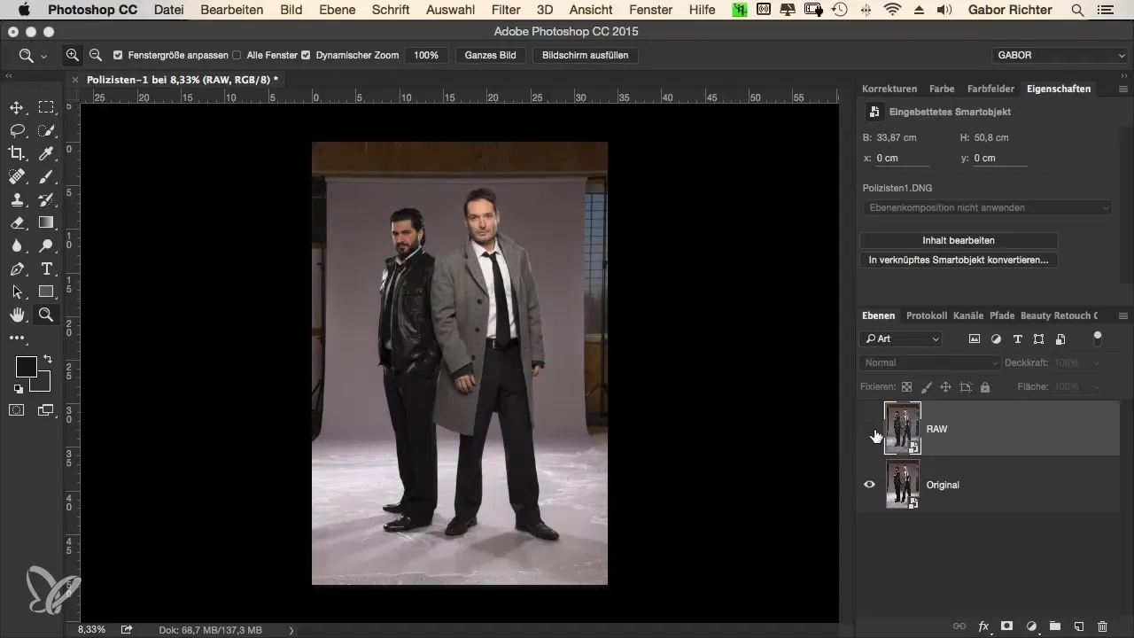Click the delete layer trash icon
The width and height of the screenshot is (1134, 638).
tap(1102, 626)
